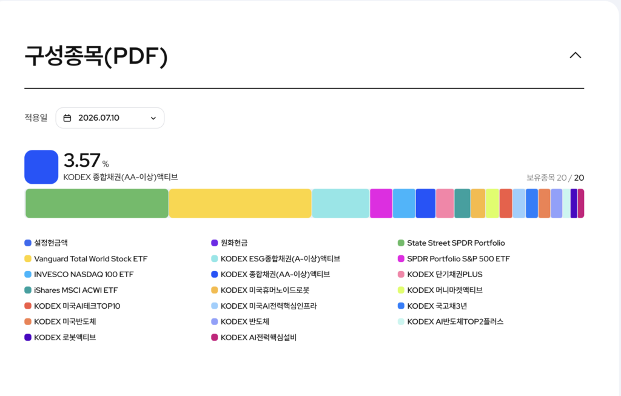Select the red KODEX 미국AI테크TOP10 bar segment
The height and width of the screenshot is (396, 621).
coord(506,204)
